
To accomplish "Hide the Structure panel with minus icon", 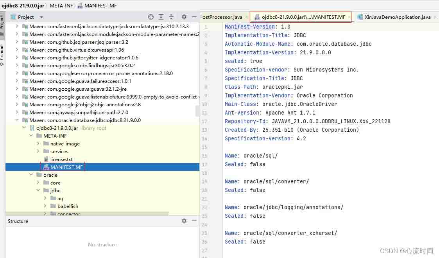I will pyautogui.click(x=194, y=221).
